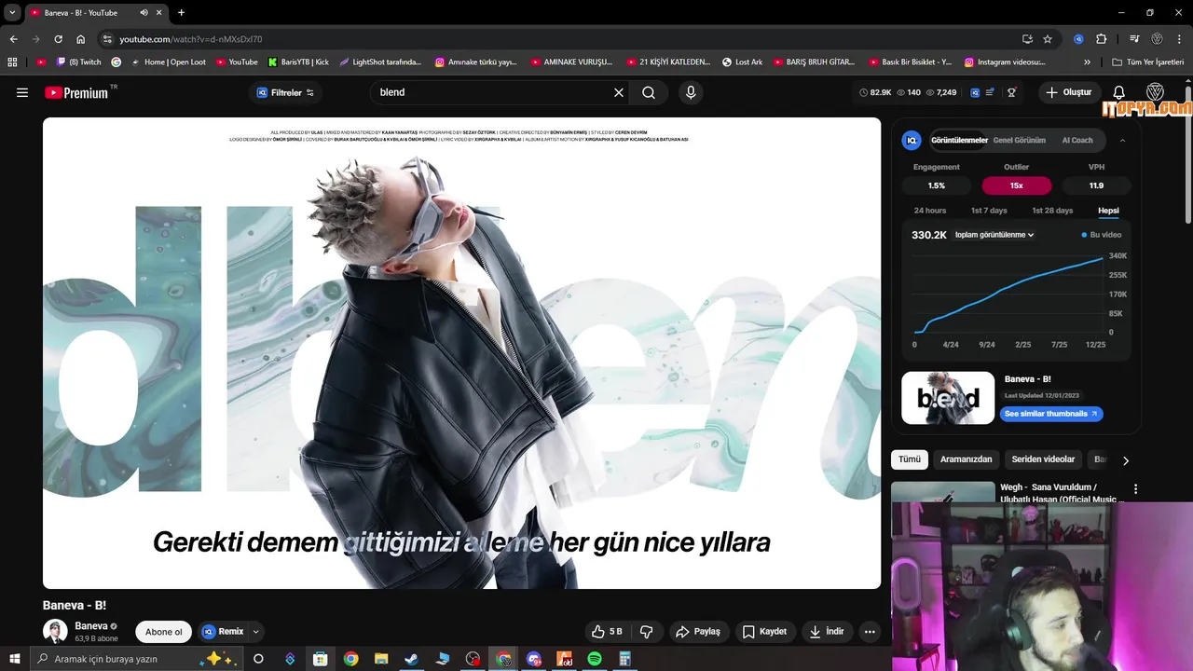The height and width of the screenshot is (671, 1193).
Task: Toggle the 'Bu video' chart legend
Action: click(1102, 235)
